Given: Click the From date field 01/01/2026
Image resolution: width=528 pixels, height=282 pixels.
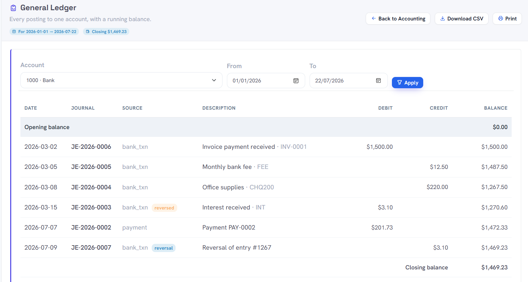Looking at the screenshot, I should (x=266, y=81).
